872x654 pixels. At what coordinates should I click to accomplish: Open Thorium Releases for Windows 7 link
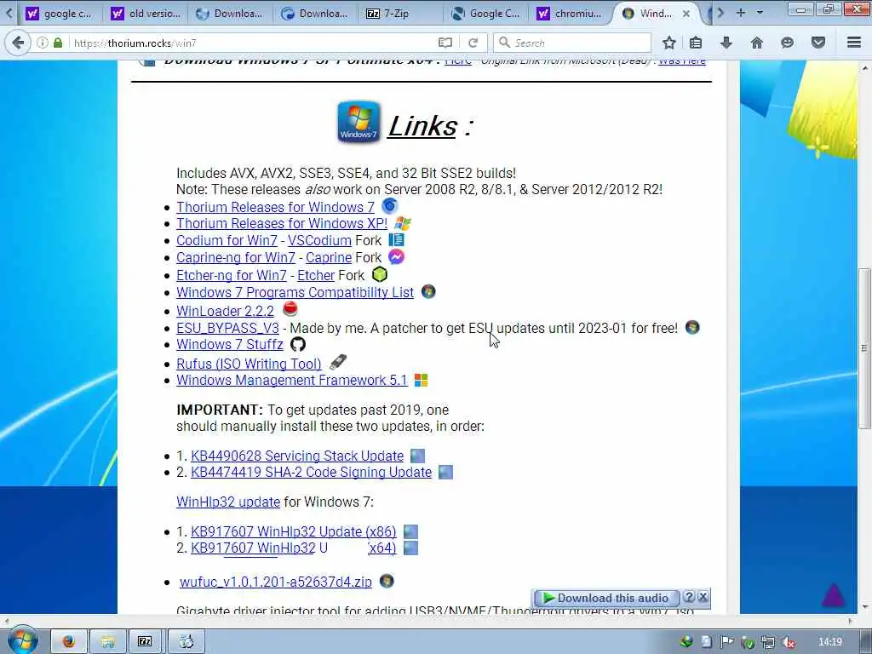[275, 207]
